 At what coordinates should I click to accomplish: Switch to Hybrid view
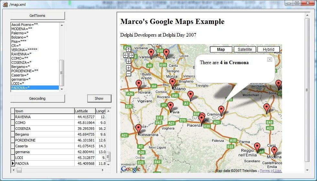pos(268,50)
